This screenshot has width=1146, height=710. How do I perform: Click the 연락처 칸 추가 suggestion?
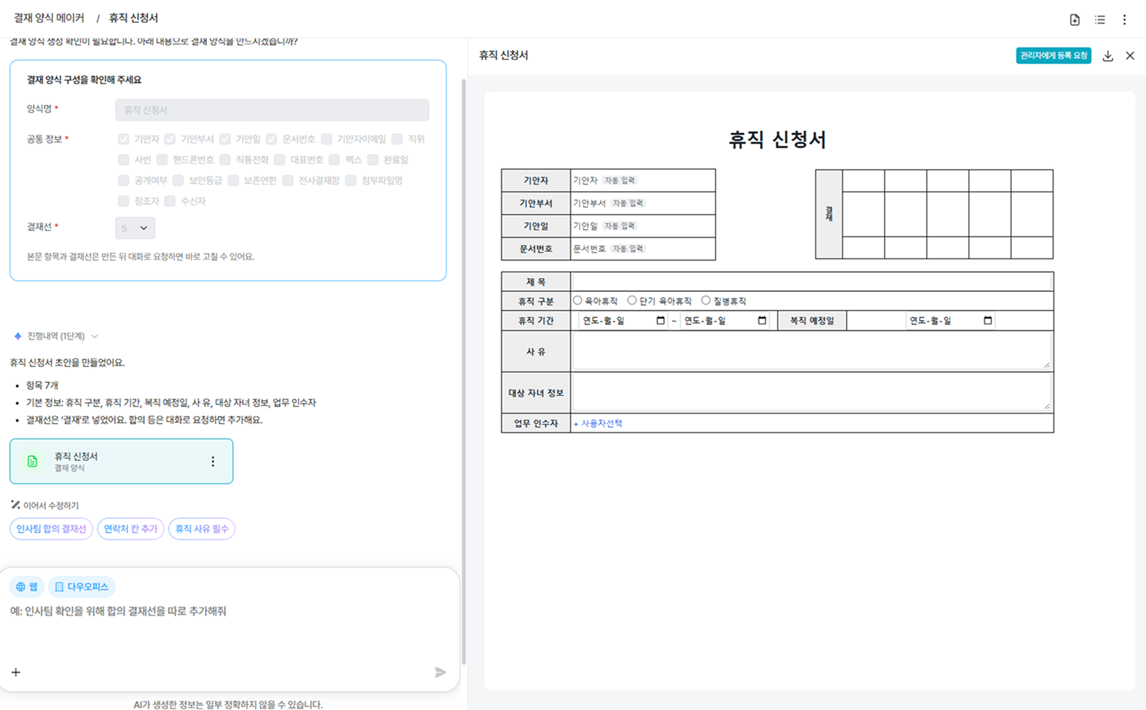tap(130, 529)
